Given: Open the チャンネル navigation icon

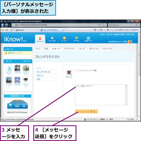Looking at the screenshot, I should tap(52, 39).
